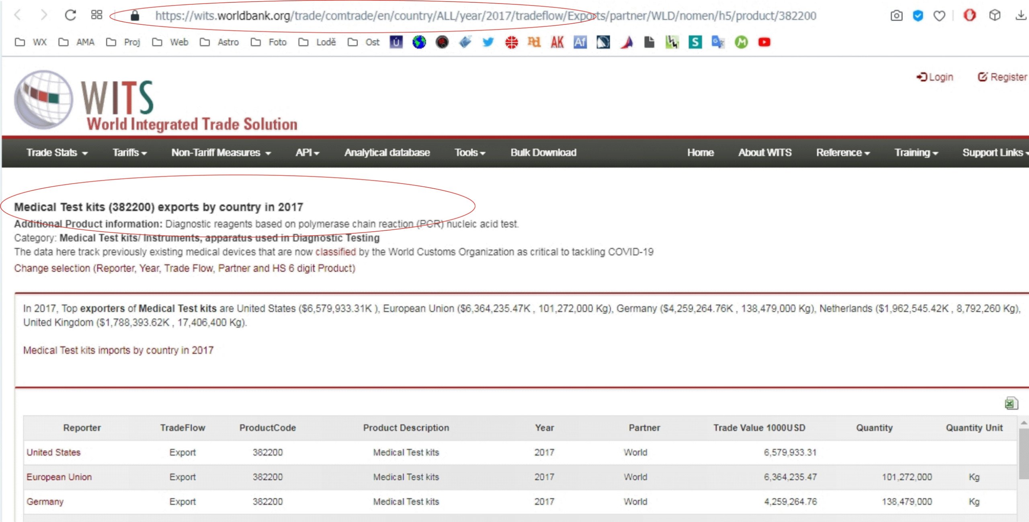The width and height of the screenshot is (1029, 522).
Task: Open the Reference dropdown menu
Action: [842, 153]
